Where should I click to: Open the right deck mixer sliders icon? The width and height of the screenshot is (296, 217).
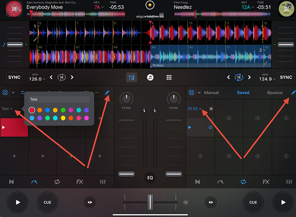click(x=289, y=182)
